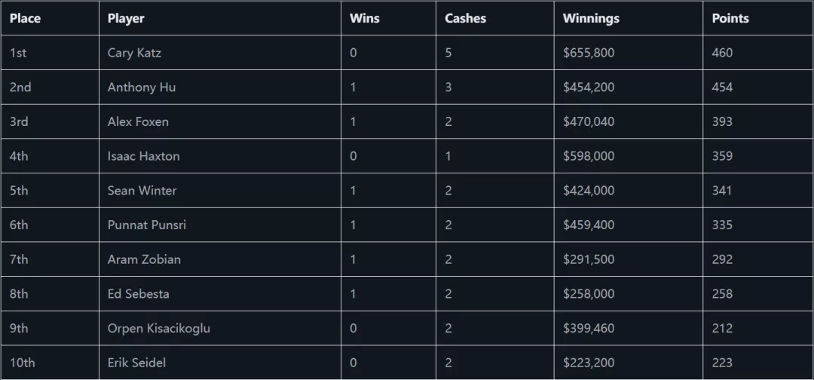Click the Ed Sebesta entry
814x380 pixels.
tap(138, 294)
